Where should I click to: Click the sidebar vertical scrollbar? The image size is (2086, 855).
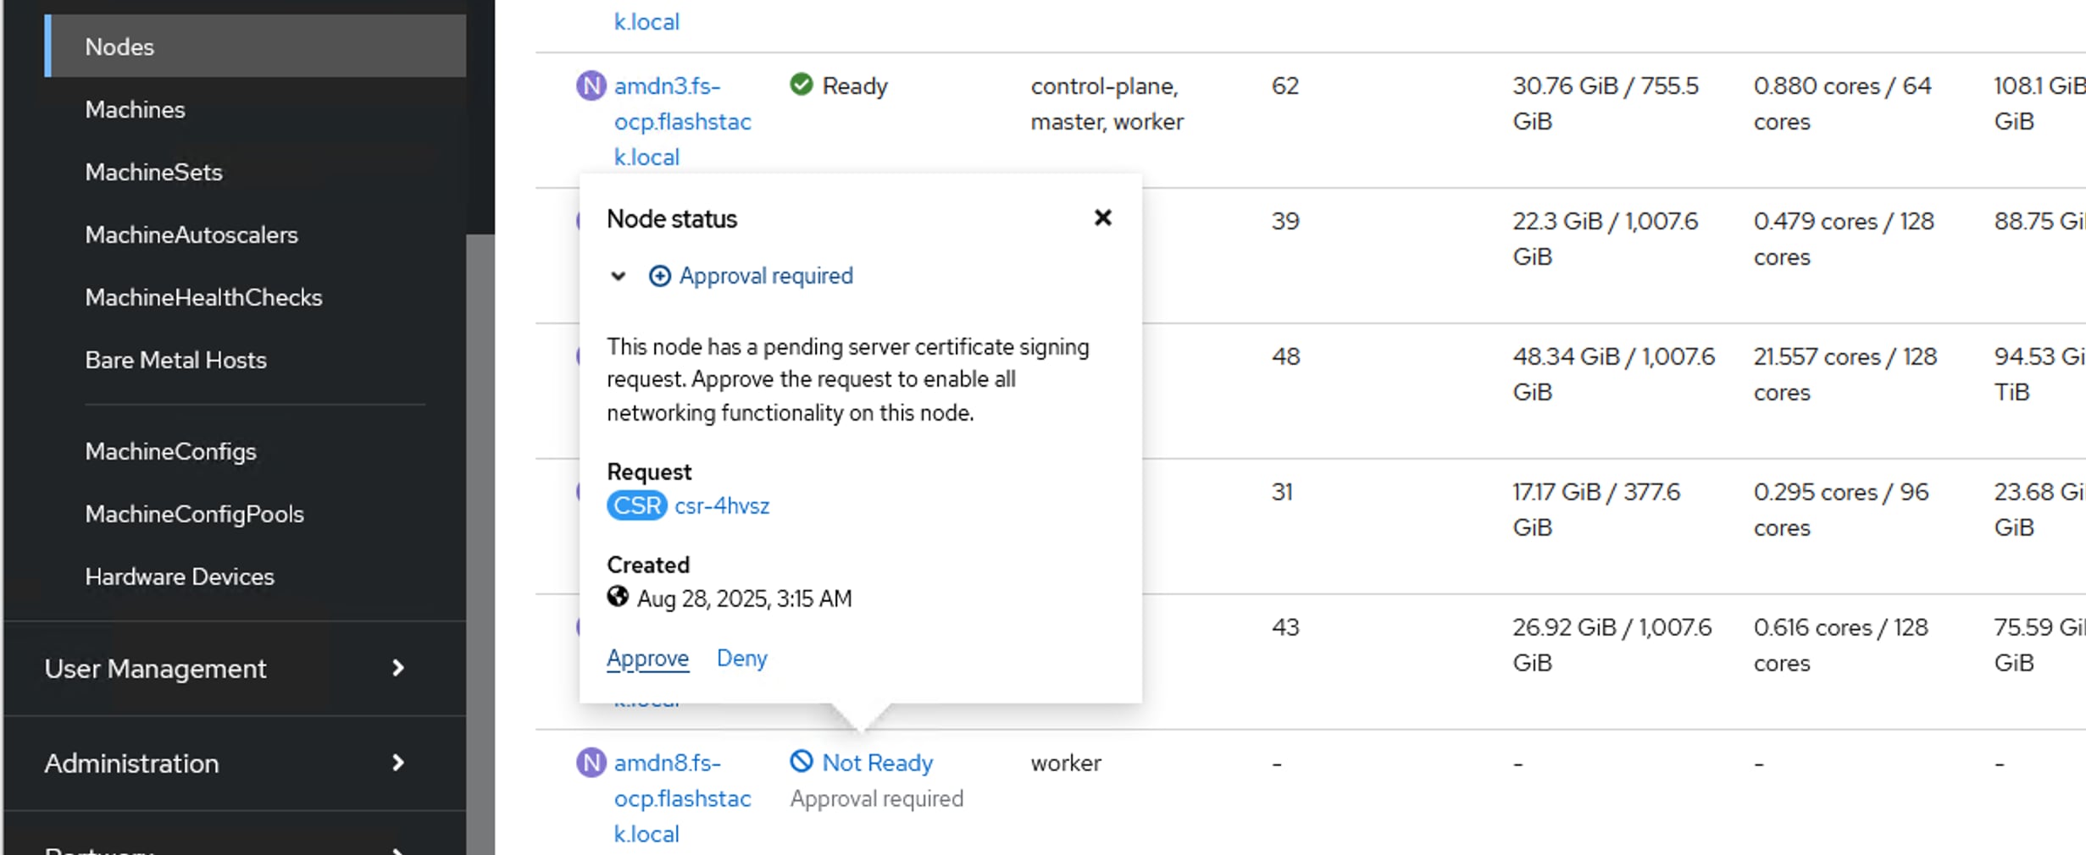tap(480, 508)
